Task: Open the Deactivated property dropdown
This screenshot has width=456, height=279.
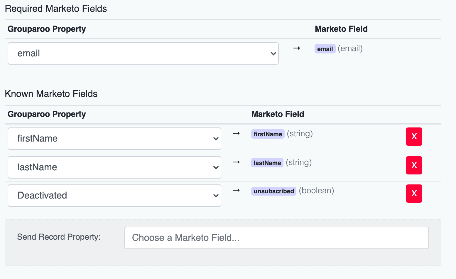Action: [114, 196]
